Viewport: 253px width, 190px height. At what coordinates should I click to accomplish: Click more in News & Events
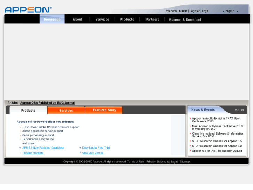click(x=239, y=110)
